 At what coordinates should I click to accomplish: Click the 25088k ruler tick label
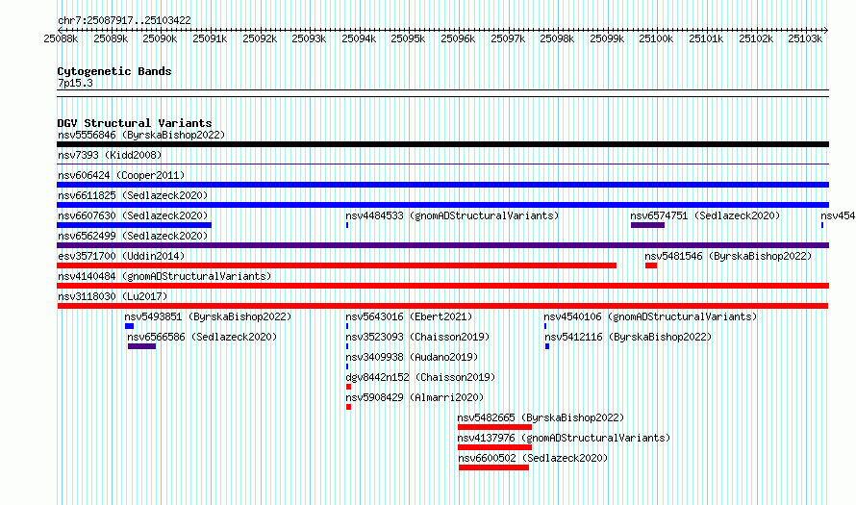61,38
